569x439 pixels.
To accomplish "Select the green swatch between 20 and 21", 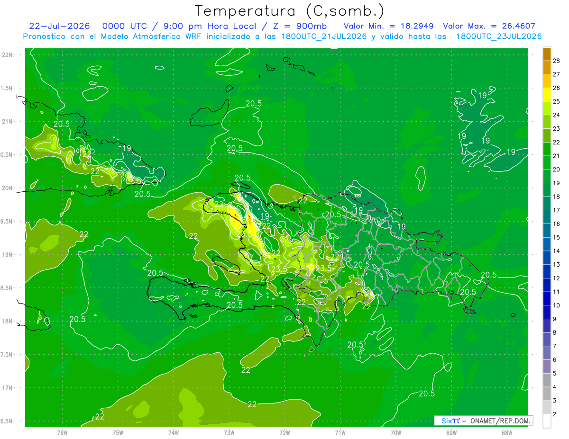I will click(x=547, y=162).
